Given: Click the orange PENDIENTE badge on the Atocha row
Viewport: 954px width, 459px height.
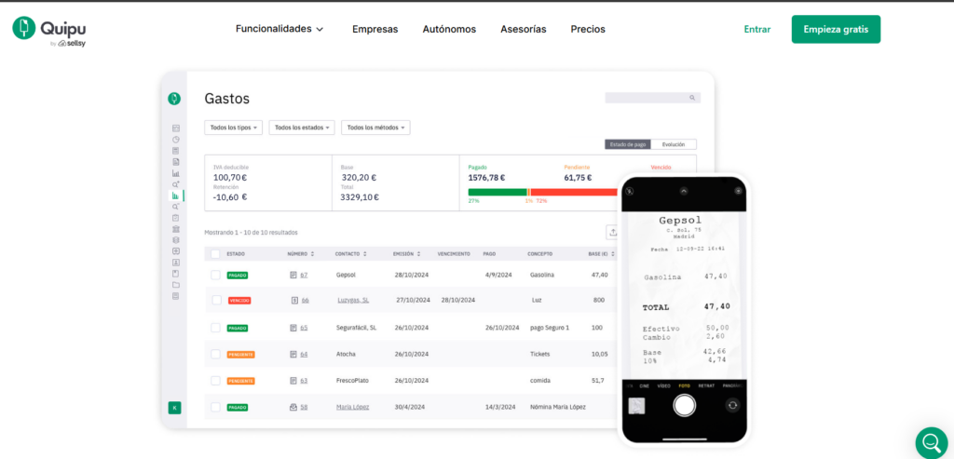Looking at the screenshot, I should coord(241,354).
